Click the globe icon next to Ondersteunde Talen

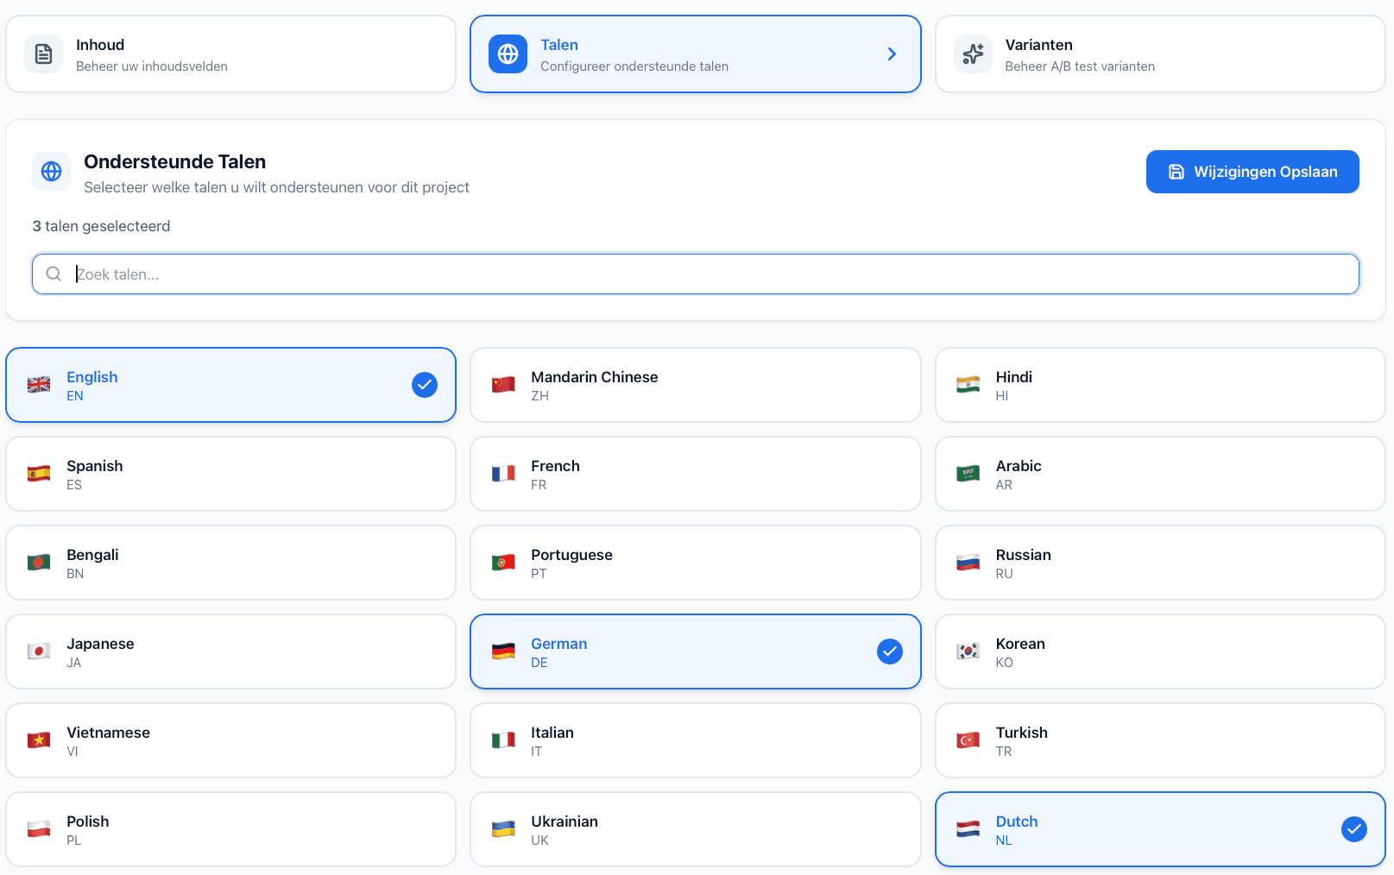(x=51, y=171)
